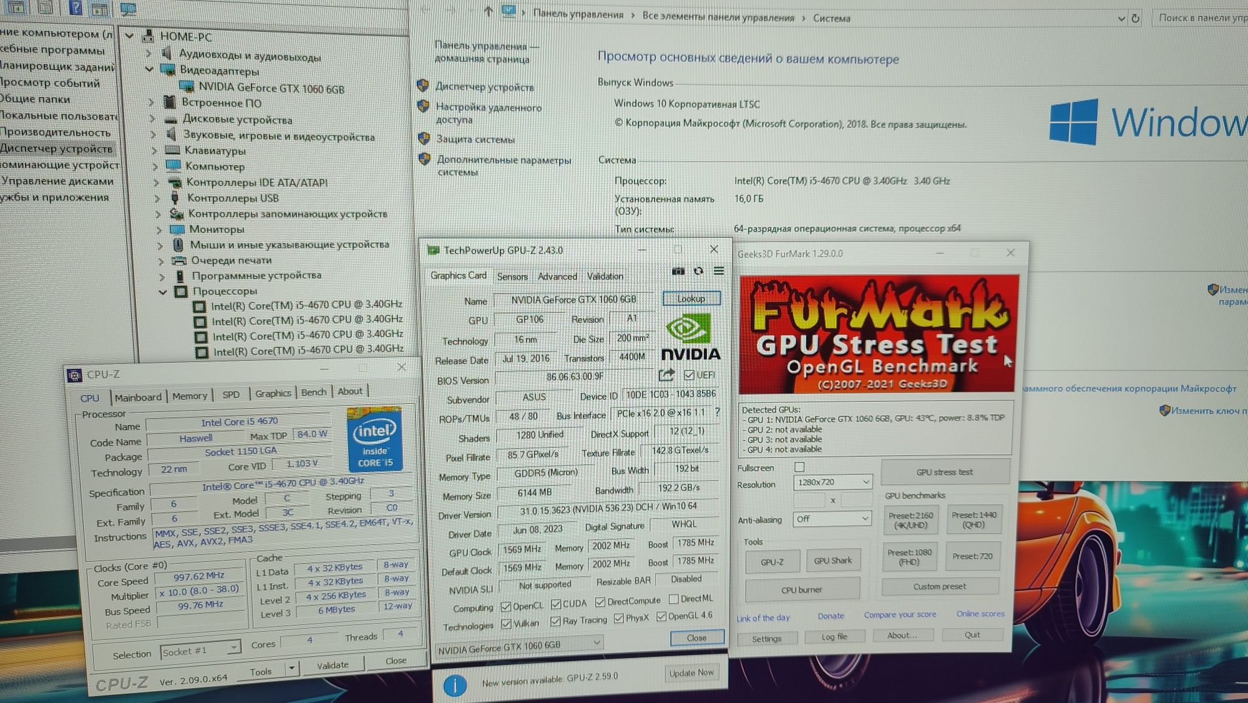Open the CPU-Z Tools dropdown arrow
1248x703 pixels.
pos(291,669)
